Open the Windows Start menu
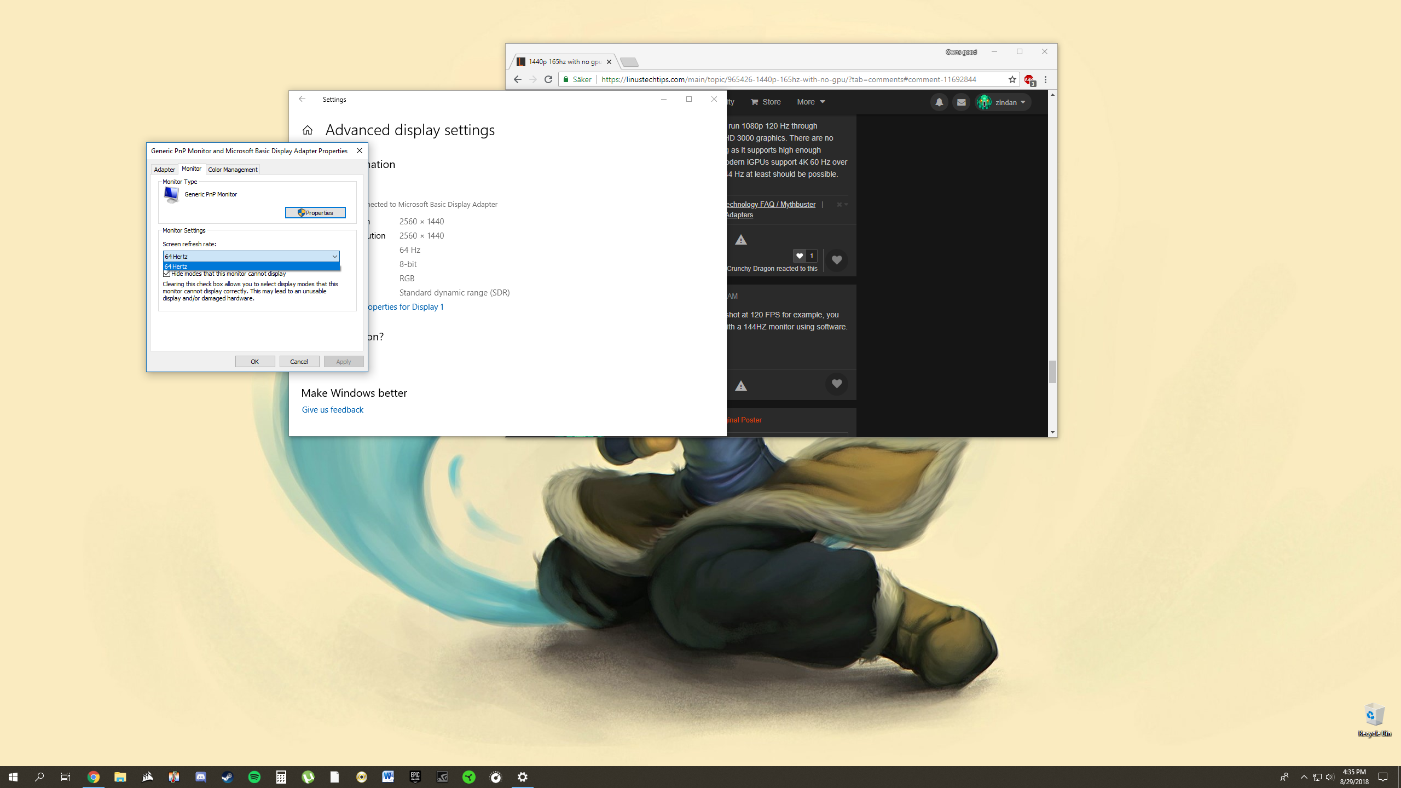The image size is (1401, 788). [13, 777]
